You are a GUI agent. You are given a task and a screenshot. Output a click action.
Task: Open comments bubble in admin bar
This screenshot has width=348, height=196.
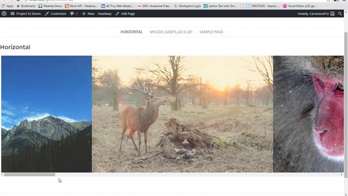coord(74,14)
